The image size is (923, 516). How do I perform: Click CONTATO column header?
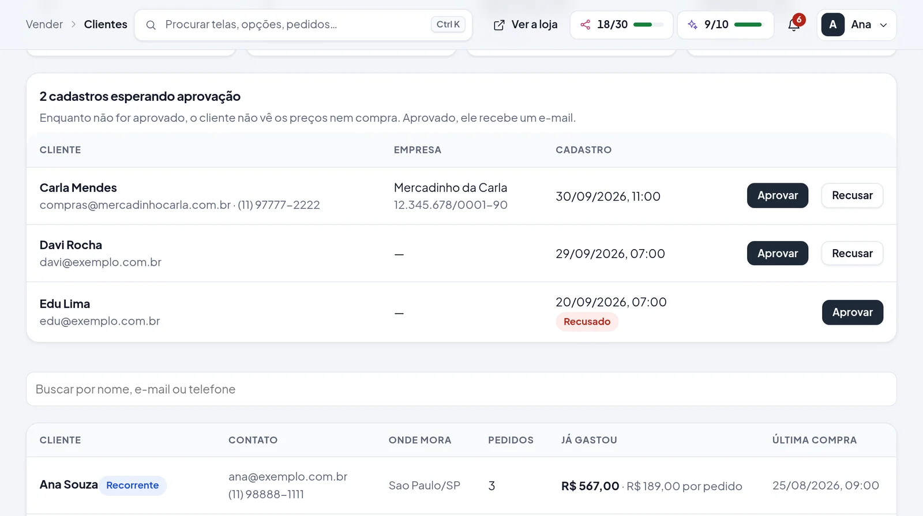(x=253, y=440)
